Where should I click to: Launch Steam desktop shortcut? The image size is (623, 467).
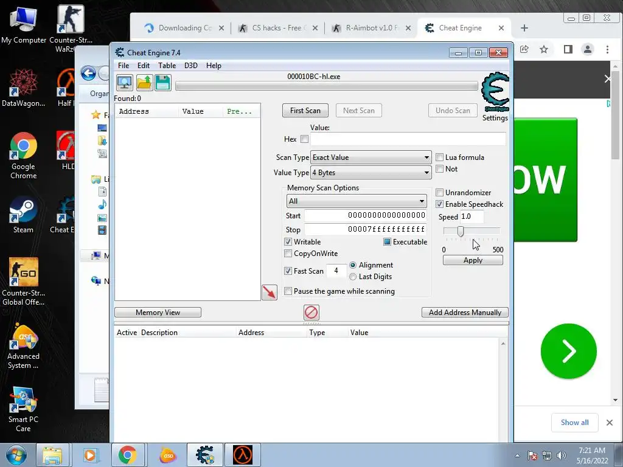click(x=23, y=215)
